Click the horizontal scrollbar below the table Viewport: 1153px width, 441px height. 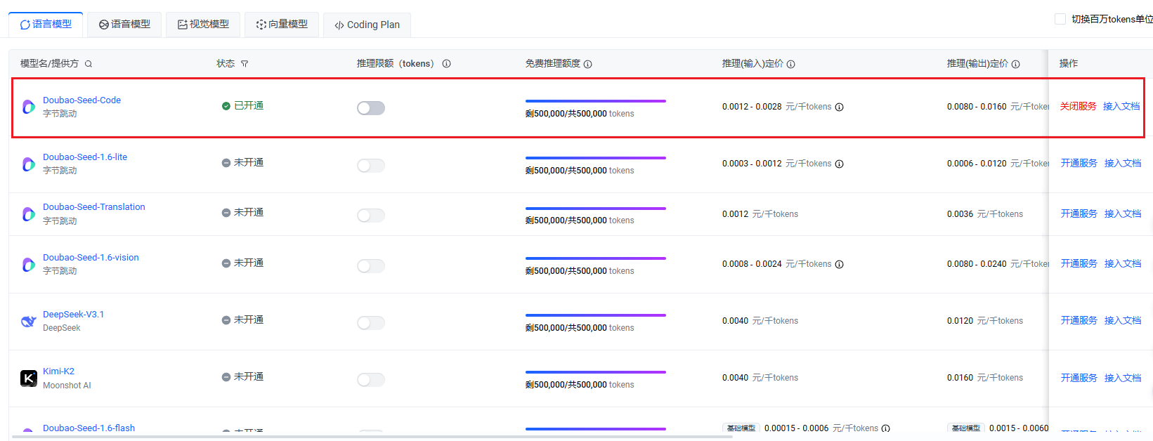click(x=372, y=437)
